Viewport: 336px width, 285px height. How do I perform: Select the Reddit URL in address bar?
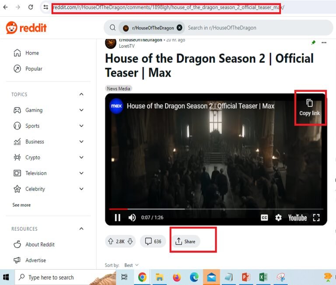pyautogui.click(x=168, y=7)
